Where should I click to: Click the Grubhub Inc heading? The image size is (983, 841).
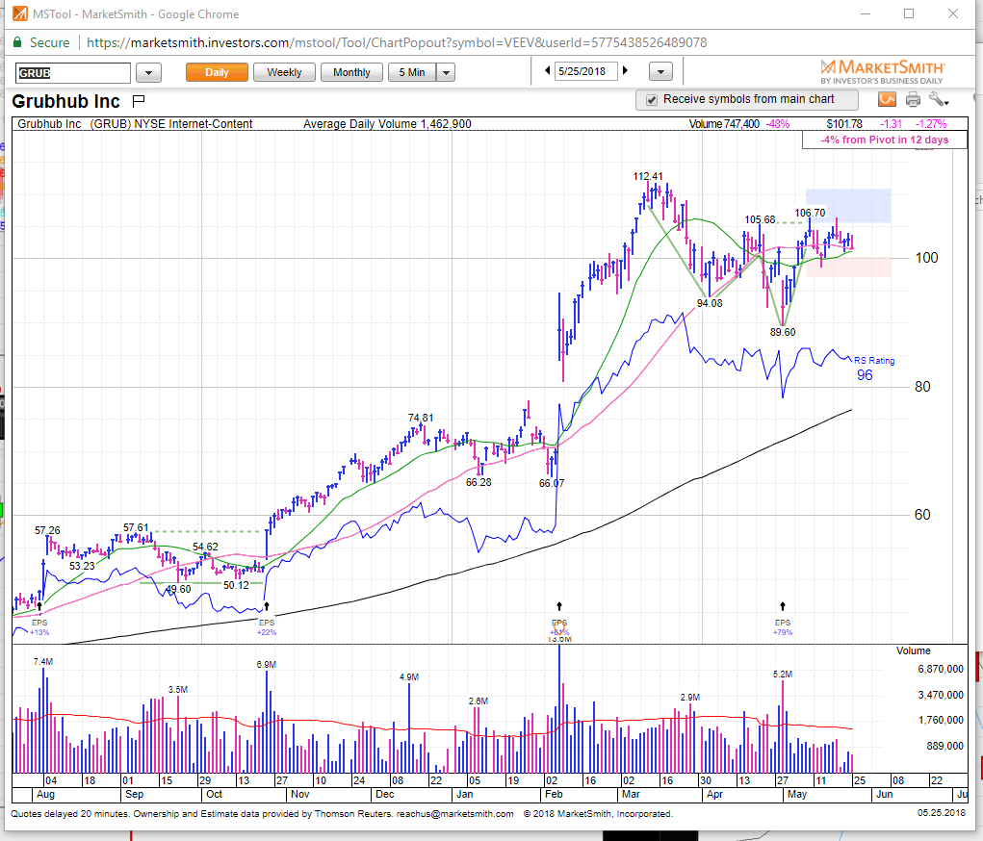click(65, 102)
